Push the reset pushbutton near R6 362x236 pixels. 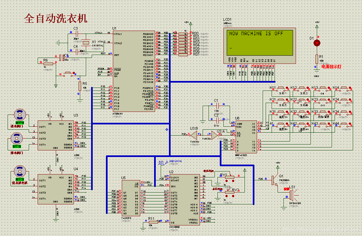click(x=68, y=73)
